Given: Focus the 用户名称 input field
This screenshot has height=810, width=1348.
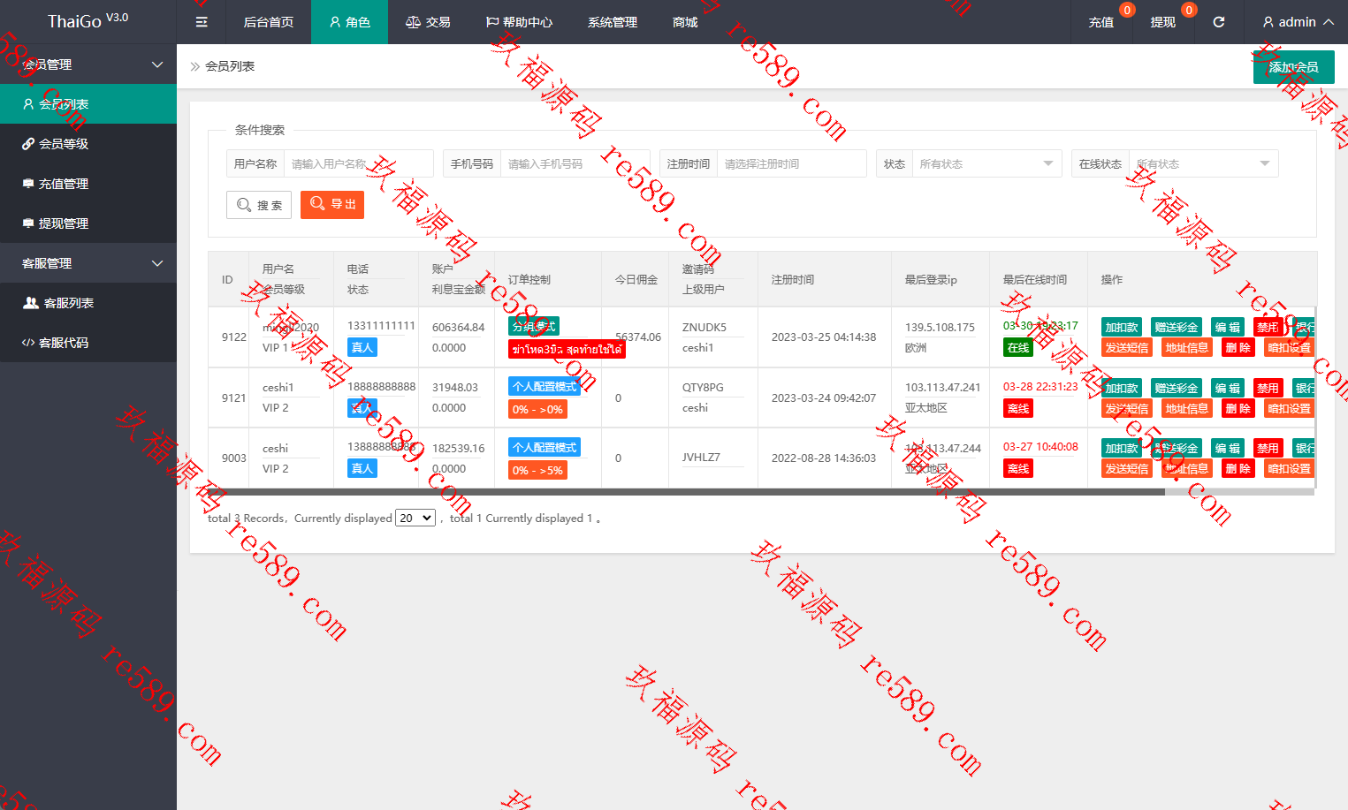Looking at the screenshot, I should [358, 163].
